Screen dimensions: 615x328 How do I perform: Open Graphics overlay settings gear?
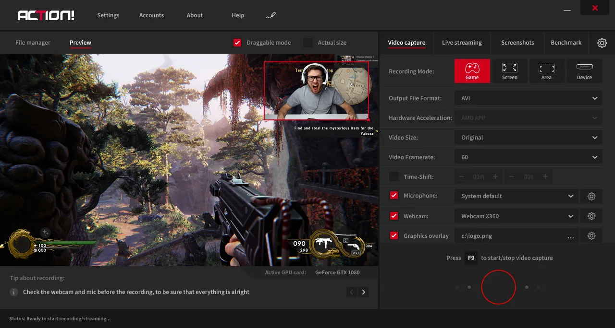point(591,236)
